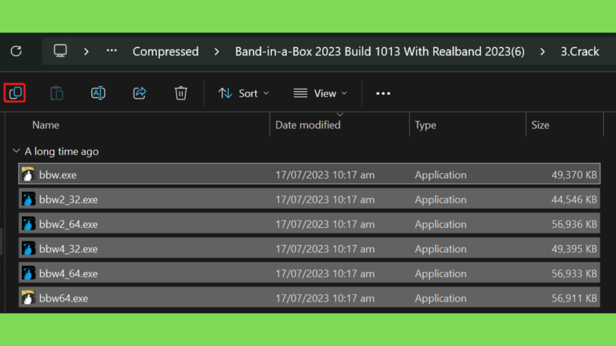Screen dimensions: 616x346
Task: Select the bbw4_64.exe file
Action: [x=309, y=273]
